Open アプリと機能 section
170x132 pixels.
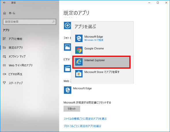point(15,39)
